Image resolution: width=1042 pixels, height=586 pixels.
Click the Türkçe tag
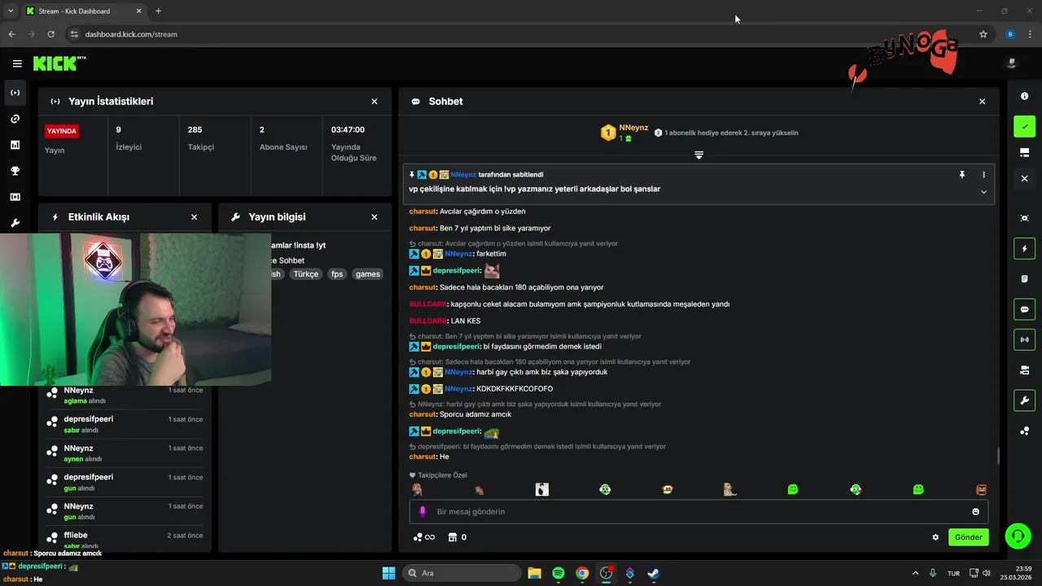point(306,274)
